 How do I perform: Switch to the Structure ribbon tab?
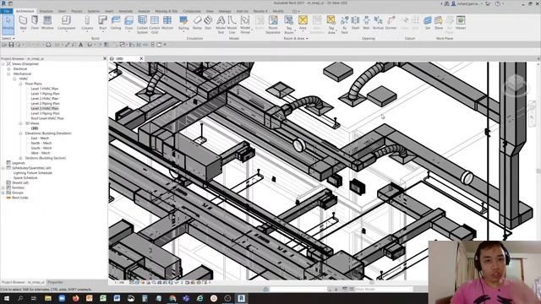pos(46,11)
